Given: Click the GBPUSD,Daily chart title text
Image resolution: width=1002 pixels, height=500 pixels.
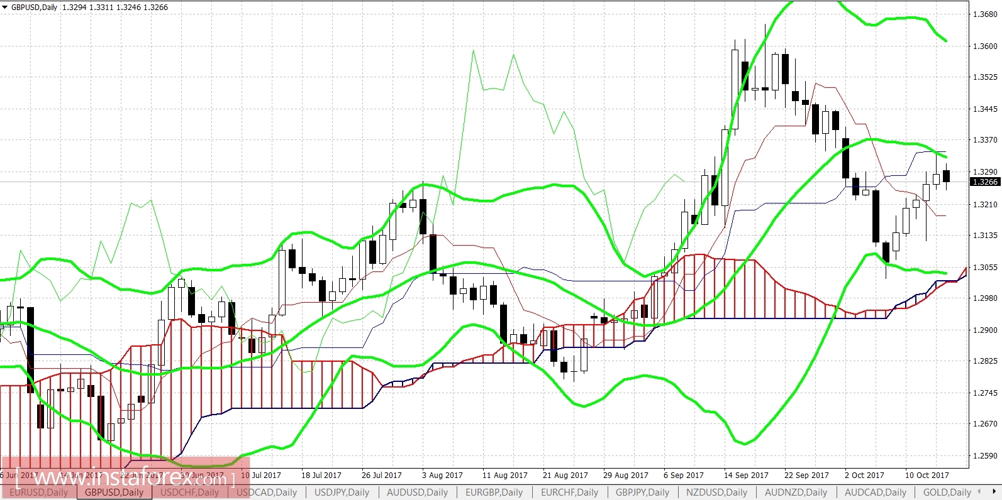Looking at the screenshot, I should [35, 8].
